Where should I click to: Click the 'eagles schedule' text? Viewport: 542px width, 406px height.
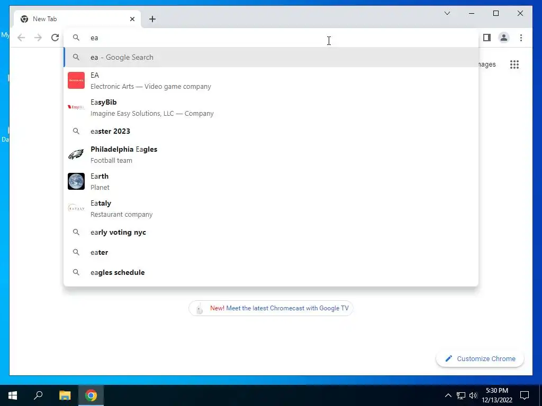tap(118, 272)
